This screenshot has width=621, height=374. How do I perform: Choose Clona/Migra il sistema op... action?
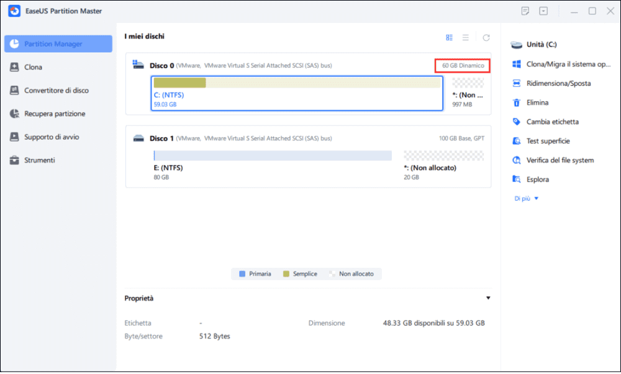[568, 64]
